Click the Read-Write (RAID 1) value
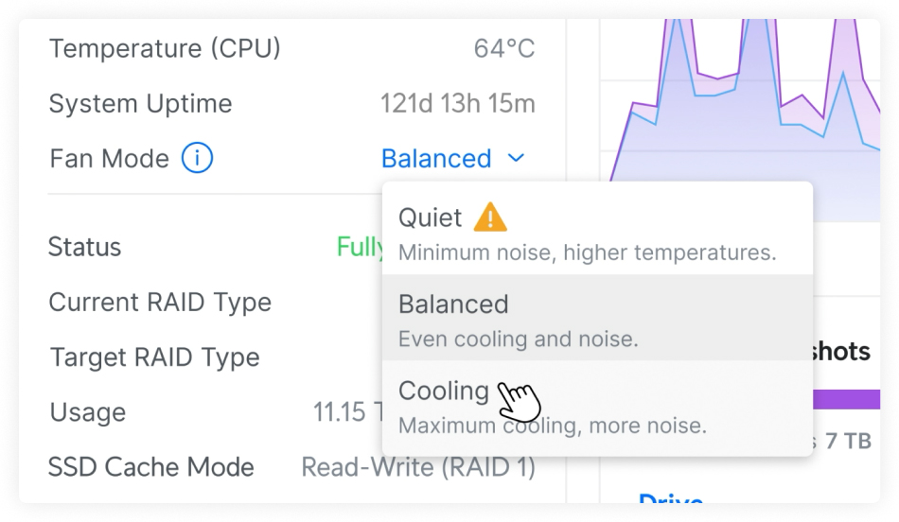 (x=417, y=467)
